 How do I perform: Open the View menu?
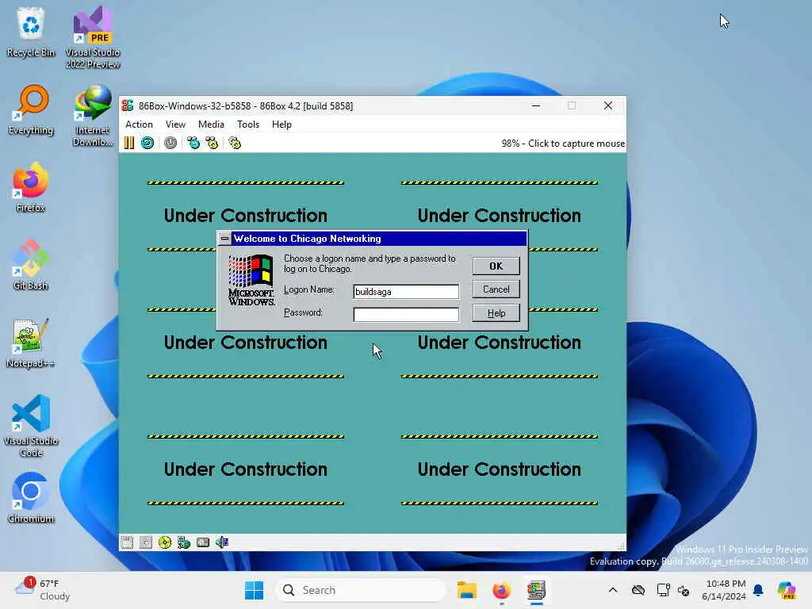[175, 124]
